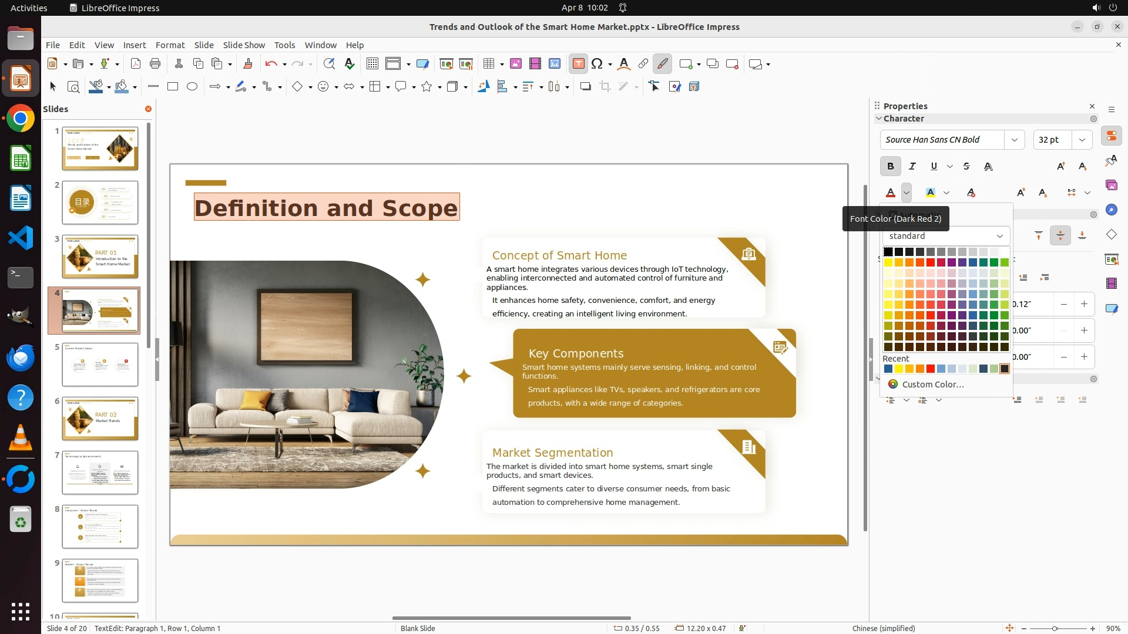Image resolution: width=1128 pixels, height=634 pixels.
Task: Pick the black swatch in the palette
Action: [x=888, y=252]
